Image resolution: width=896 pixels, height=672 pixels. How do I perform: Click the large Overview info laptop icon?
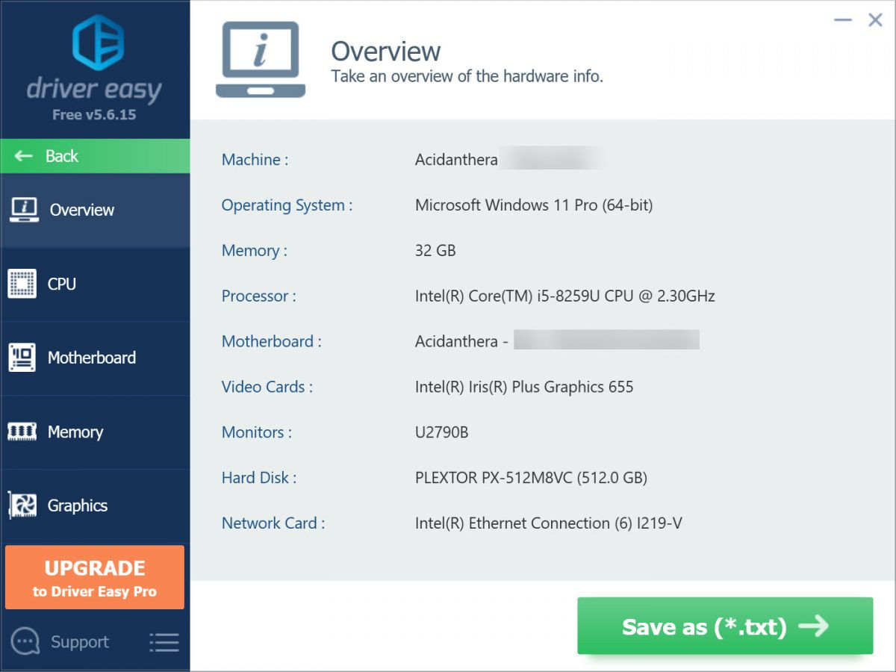coord(261,60)
